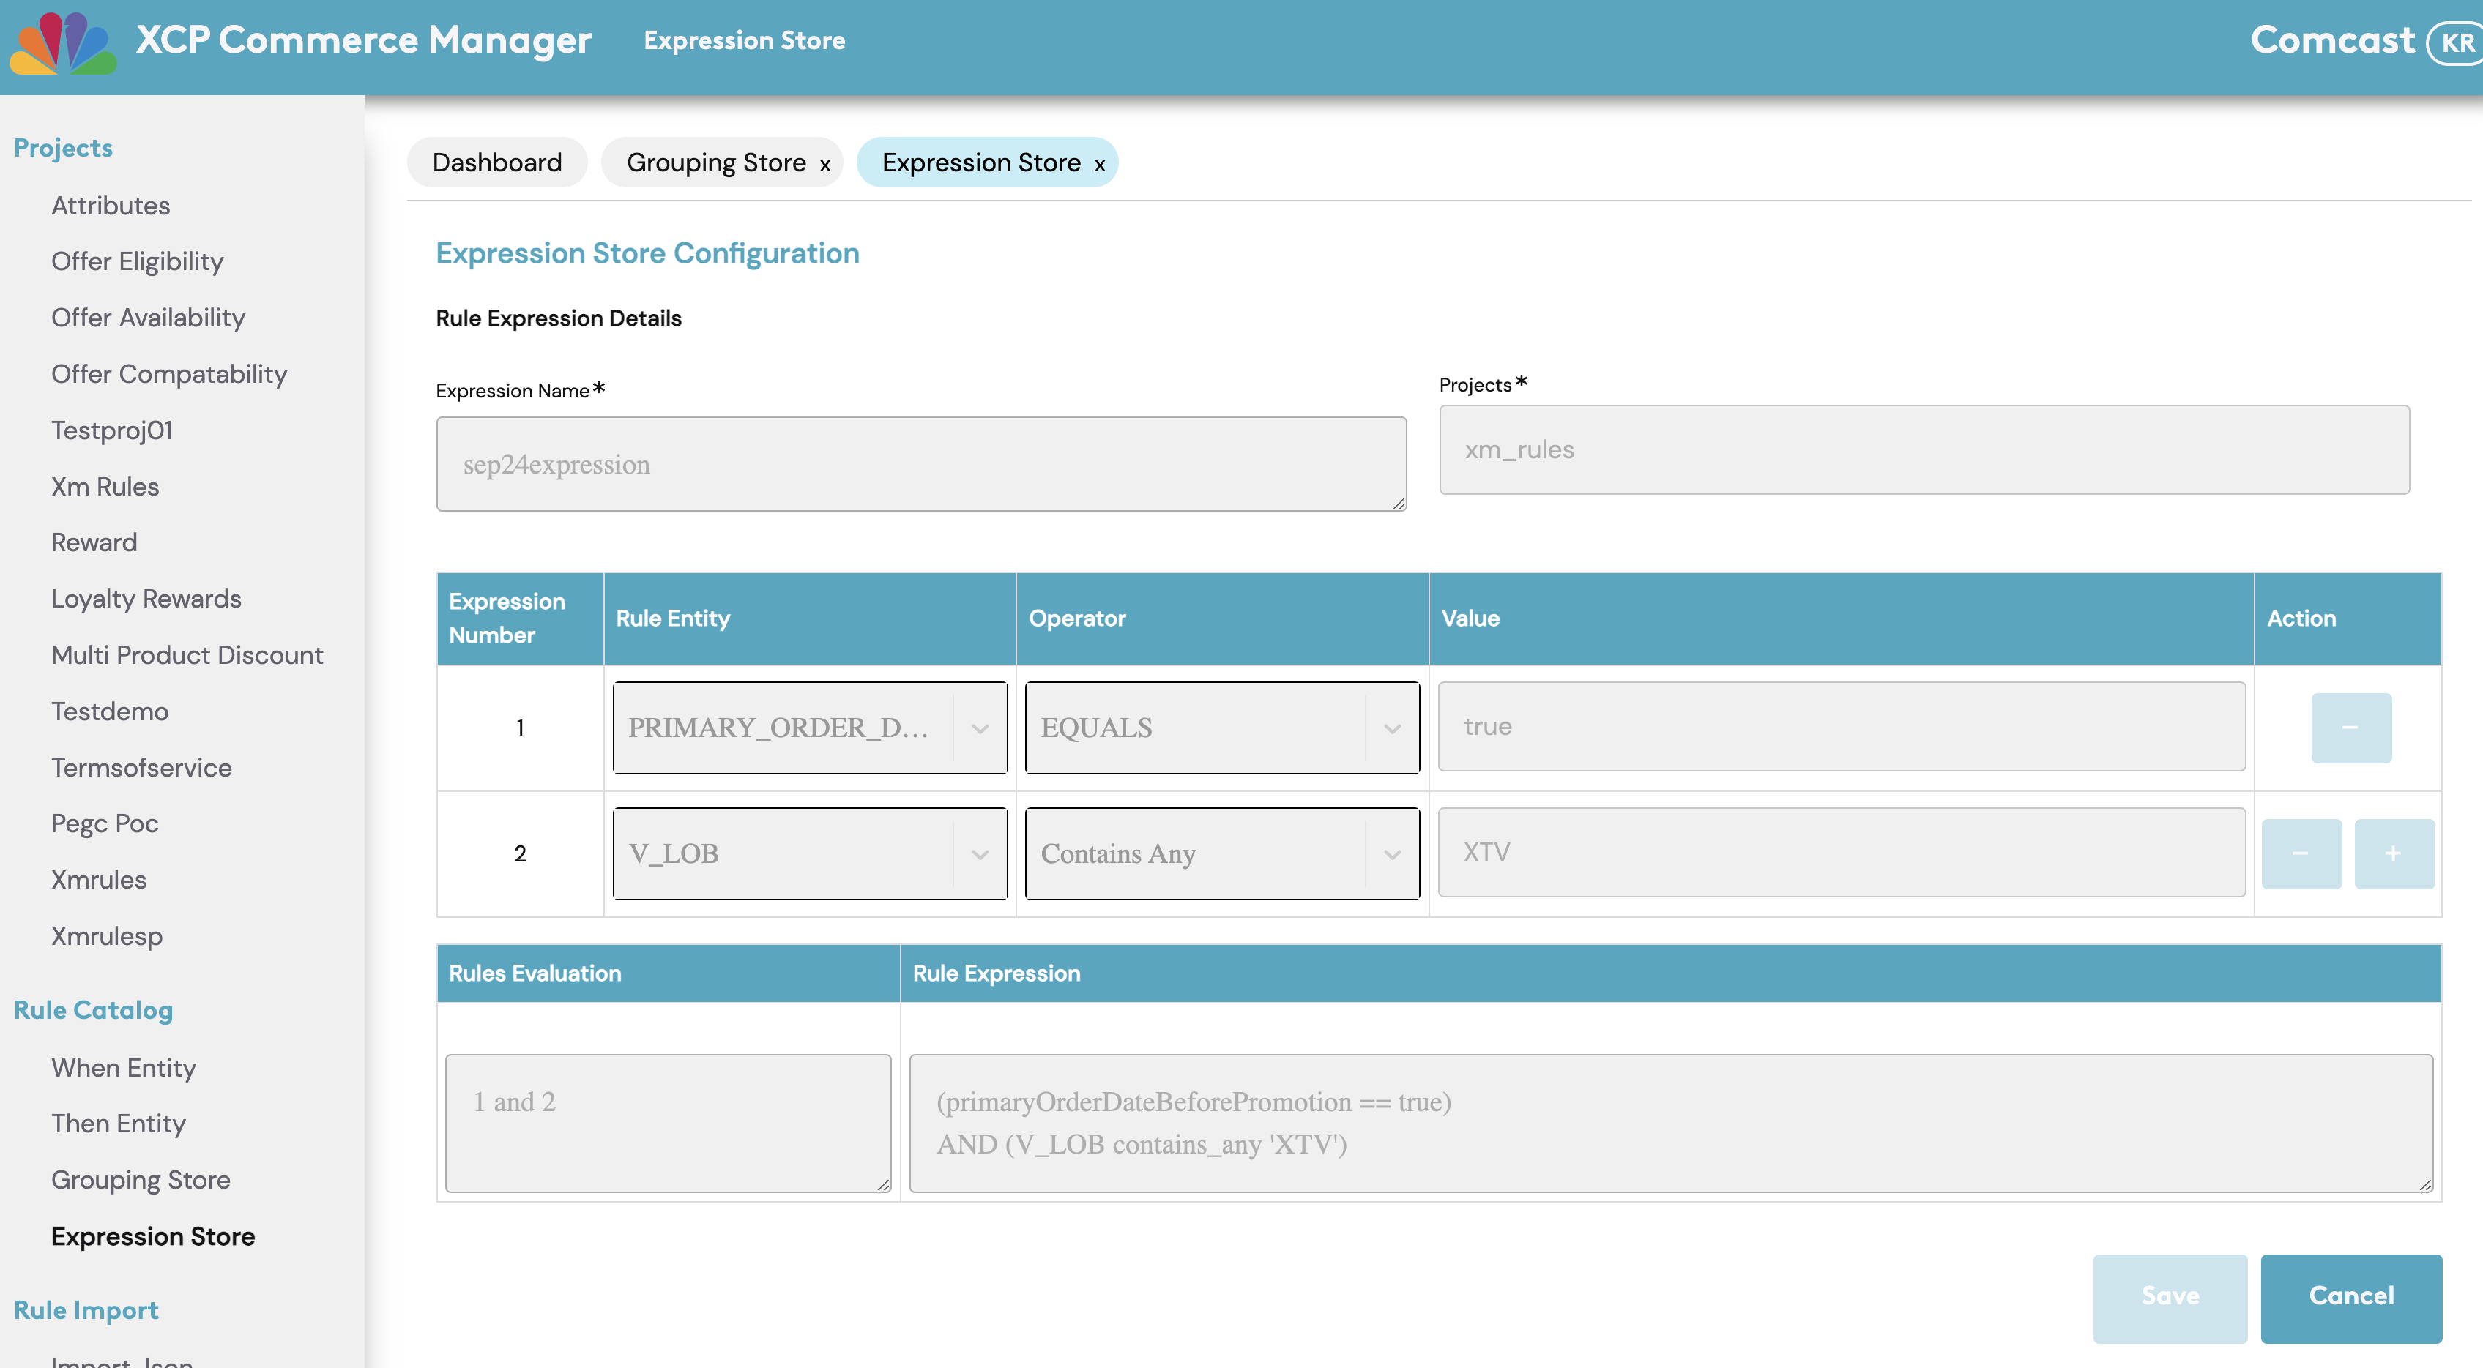Open Termsofservice project

[142, 768]
